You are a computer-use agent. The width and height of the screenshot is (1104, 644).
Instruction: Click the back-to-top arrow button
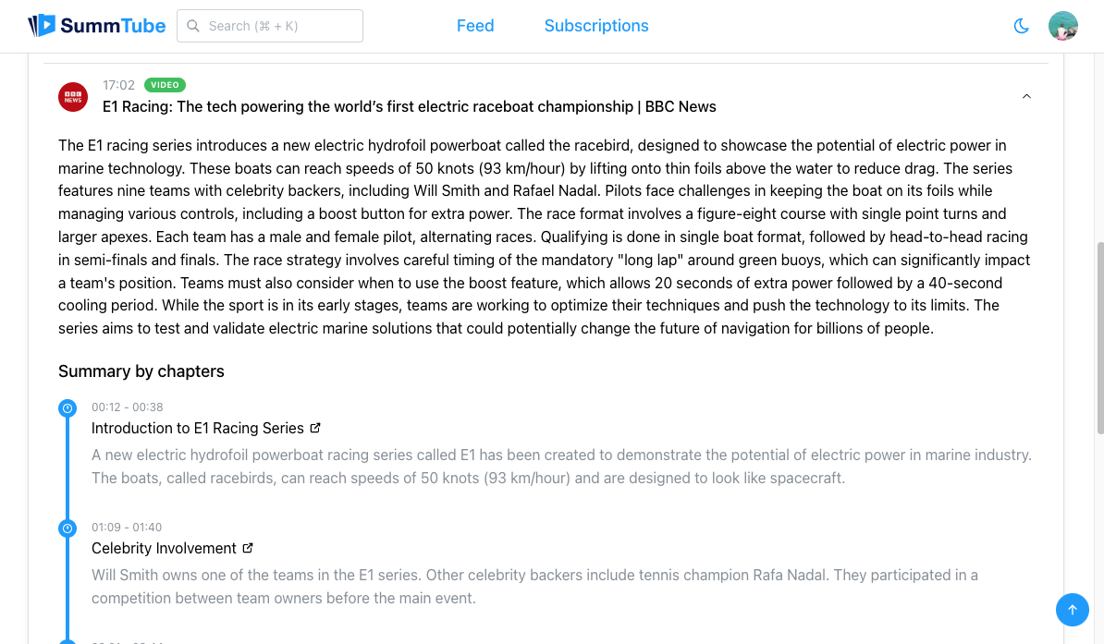(x=1072, y=610)
